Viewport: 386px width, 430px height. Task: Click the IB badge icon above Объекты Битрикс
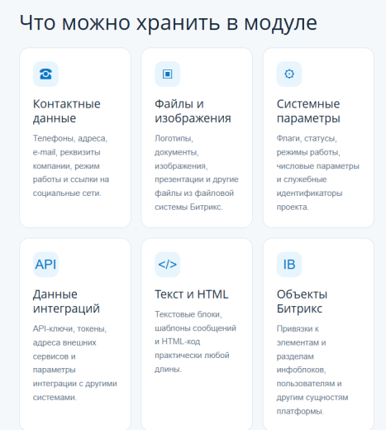tap(289, 265)
